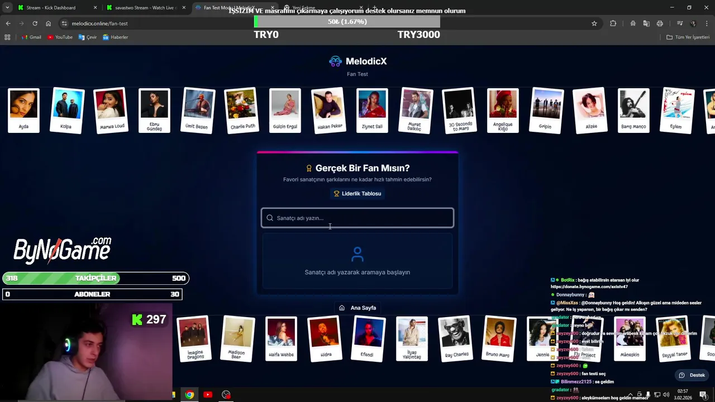Select the Efendi artist card
This screenshot has height=402, width=715.
click(x=368, y=339)
